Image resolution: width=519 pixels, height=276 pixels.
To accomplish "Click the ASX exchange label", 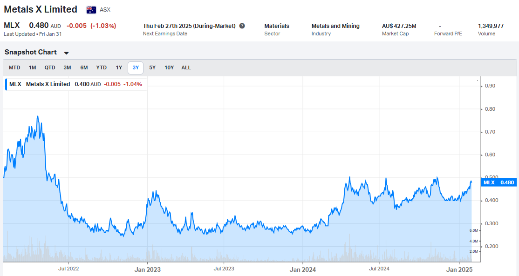I will 105,10.
